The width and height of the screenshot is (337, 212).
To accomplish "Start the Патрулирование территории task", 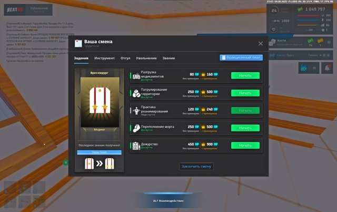I will pyautogui.click(x=245, y=93).
